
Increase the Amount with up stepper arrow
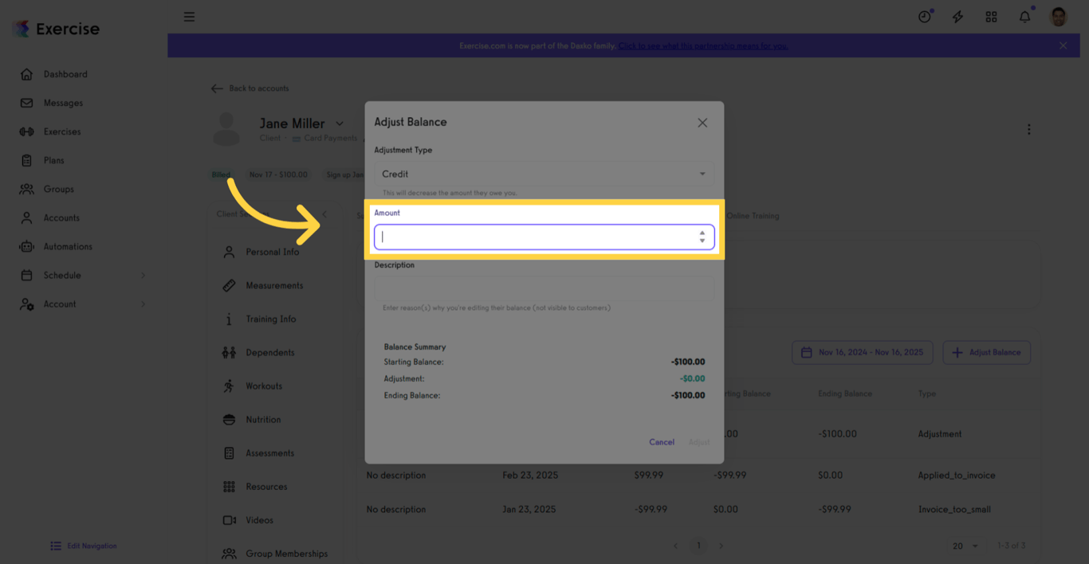point(702,233)
